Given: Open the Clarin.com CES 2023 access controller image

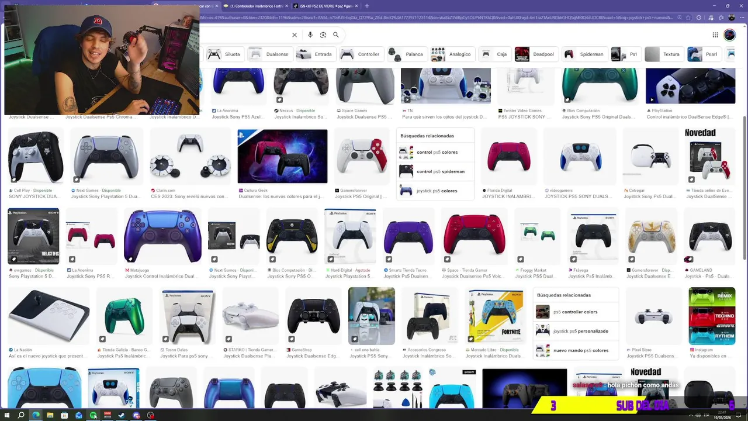Looking at the screenshot, I should pos(190,156).
